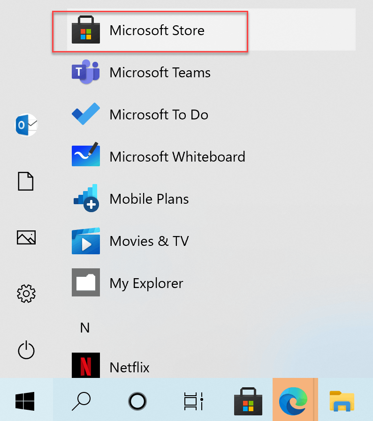Image resolution: width=373 pixels, height=421 pixels.
Task: Open My Explorer from the app list
Action: 211,283
